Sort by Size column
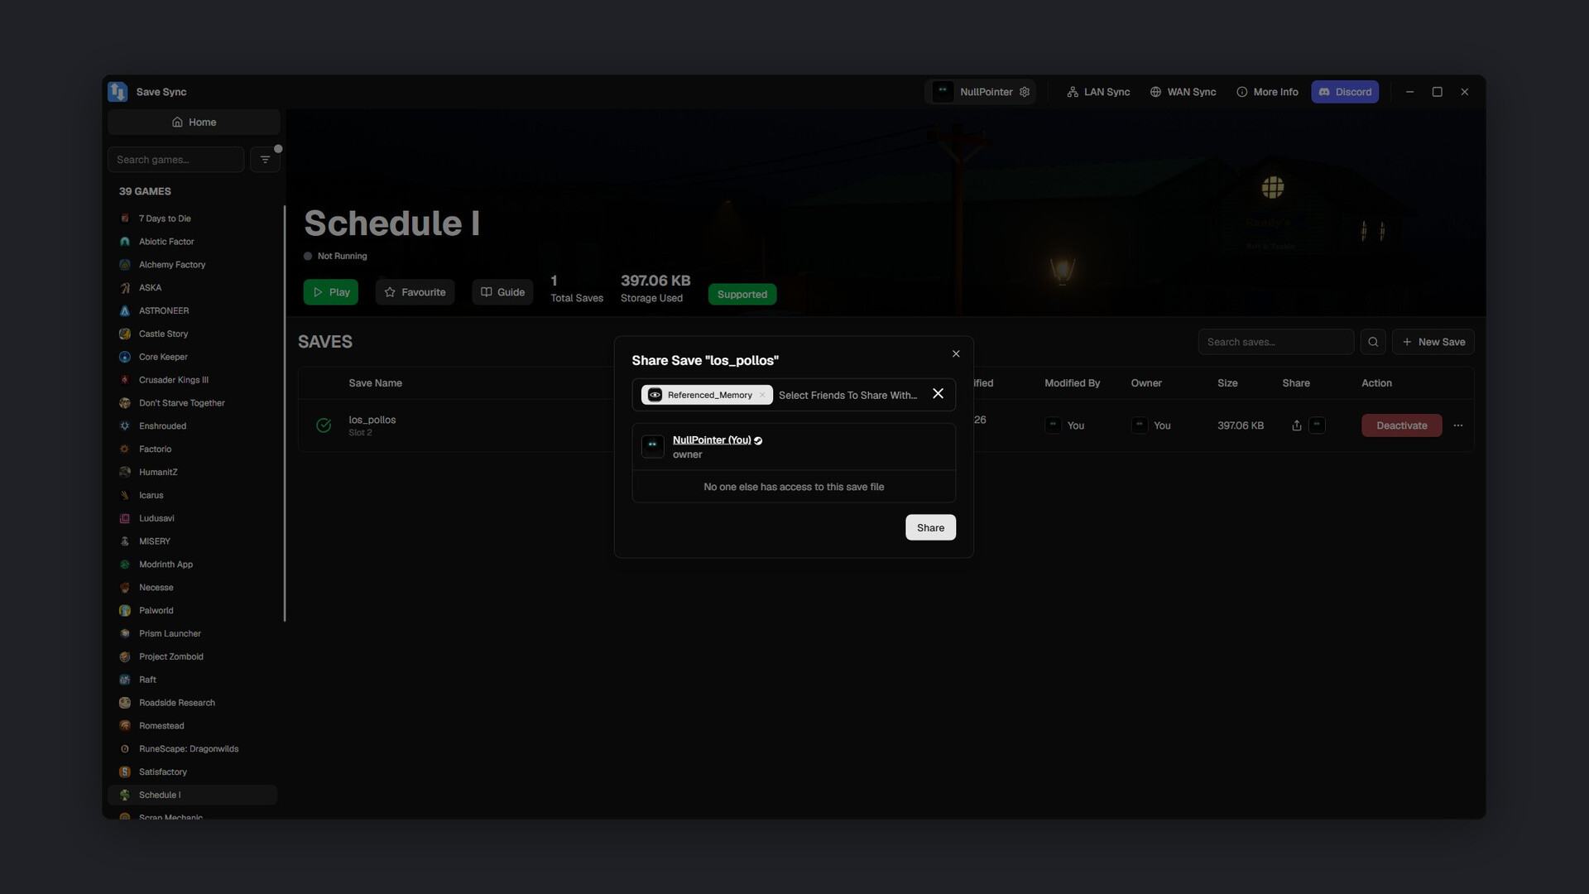The image size is (1589, 894). (x=1227, y=383)
